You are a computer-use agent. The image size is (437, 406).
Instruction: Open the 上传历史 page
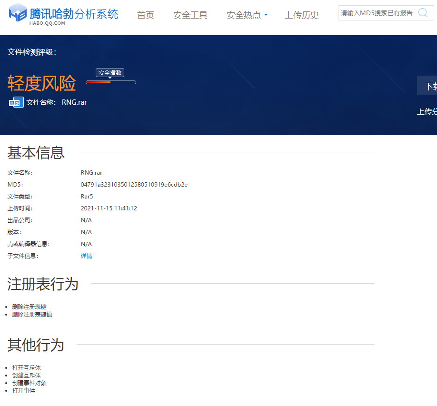click(x=302, y=15)
